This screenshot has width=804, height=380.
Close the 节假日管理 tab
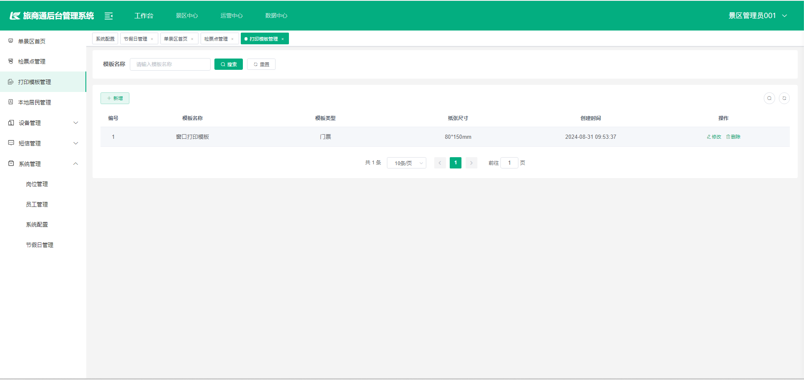152,39
